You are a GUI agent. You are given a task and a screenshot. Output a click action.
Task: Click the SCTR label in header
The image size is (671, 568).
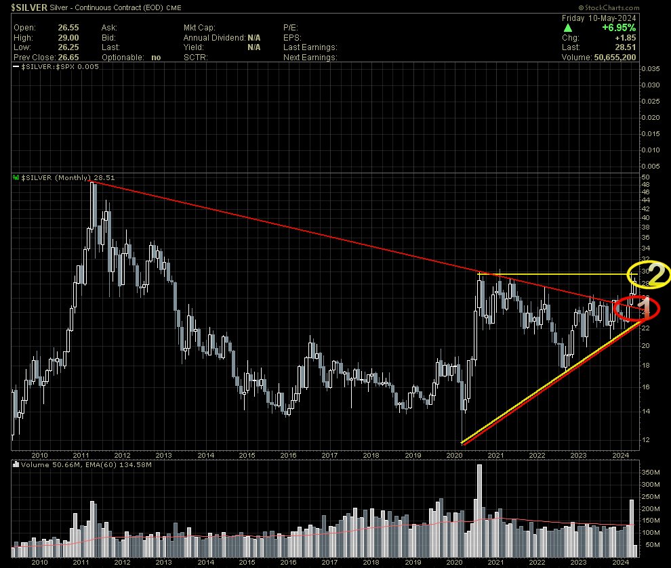pyautogui.click(x=196, y=58)
